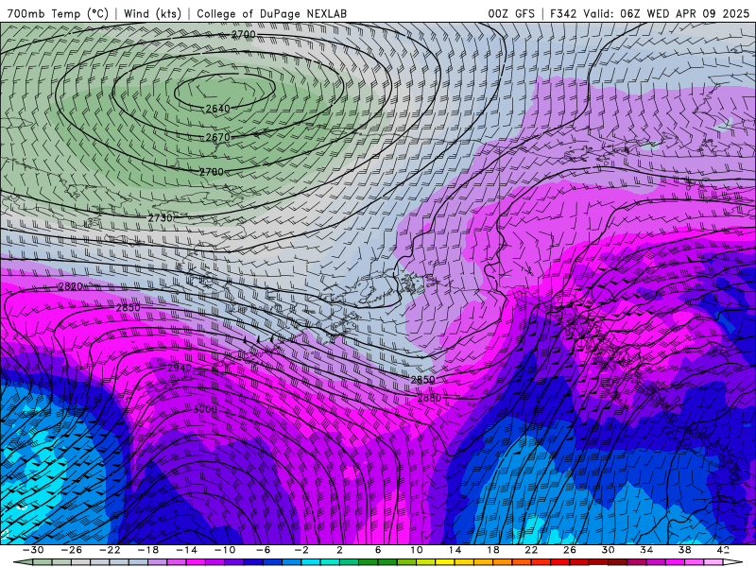Click the -26 value on the temperature scale

click(x=72, y=550)
